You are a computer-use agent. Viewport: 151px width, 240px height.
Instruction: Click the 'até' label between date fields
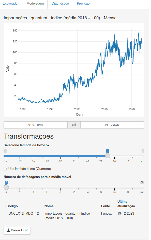pyautogui.click(x=74, y=125)
